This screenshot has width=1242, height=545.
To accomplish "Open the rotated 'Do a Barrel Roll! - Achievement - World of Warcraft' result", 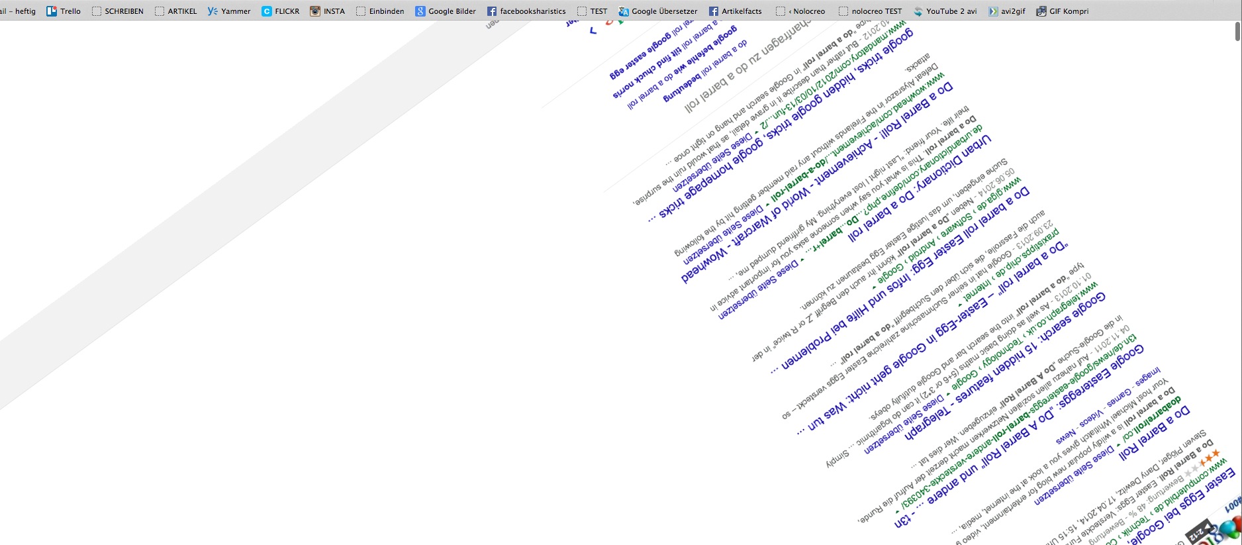I will pyautogui.click(x=818, y=182).
